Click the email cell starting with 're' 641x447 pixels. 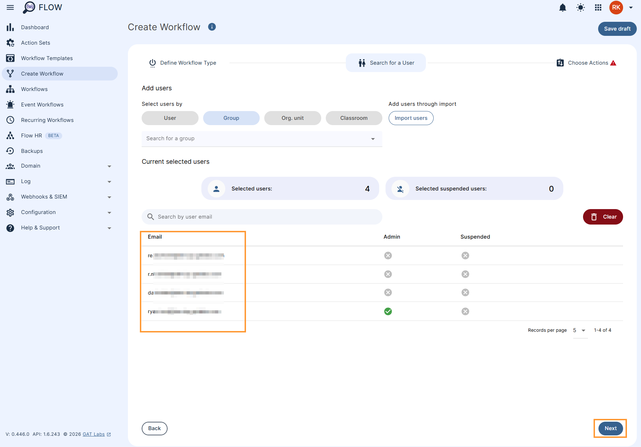pos(186,255)
